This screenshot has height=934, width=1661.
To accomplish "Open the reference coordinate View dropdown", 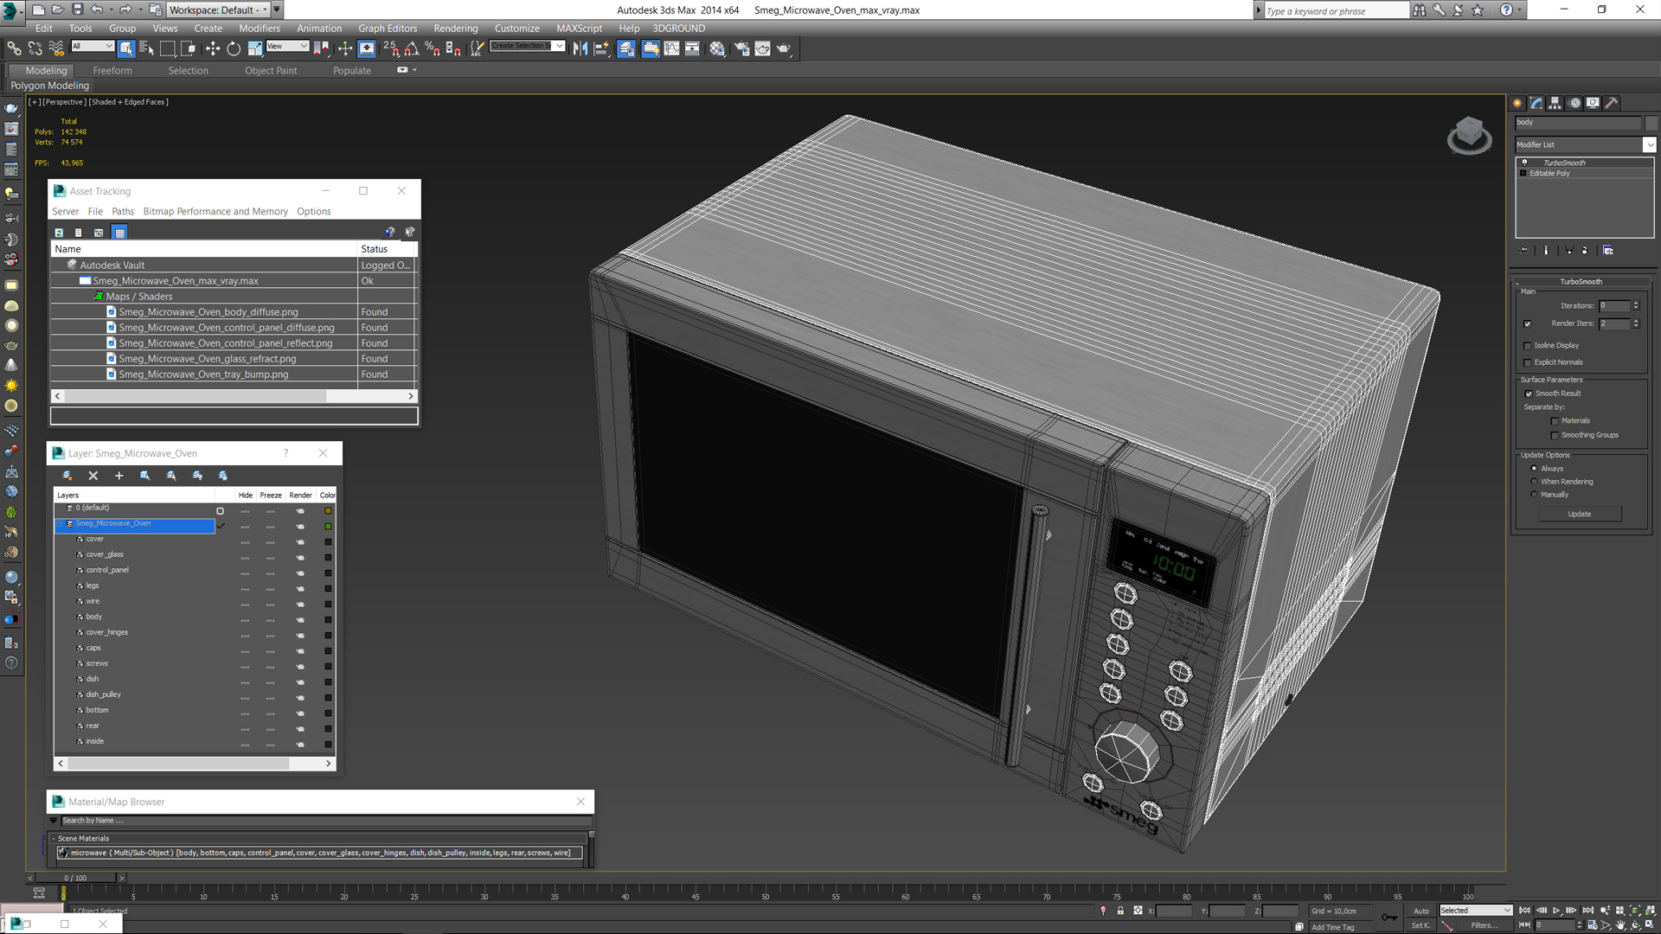I will click(287, 46).
